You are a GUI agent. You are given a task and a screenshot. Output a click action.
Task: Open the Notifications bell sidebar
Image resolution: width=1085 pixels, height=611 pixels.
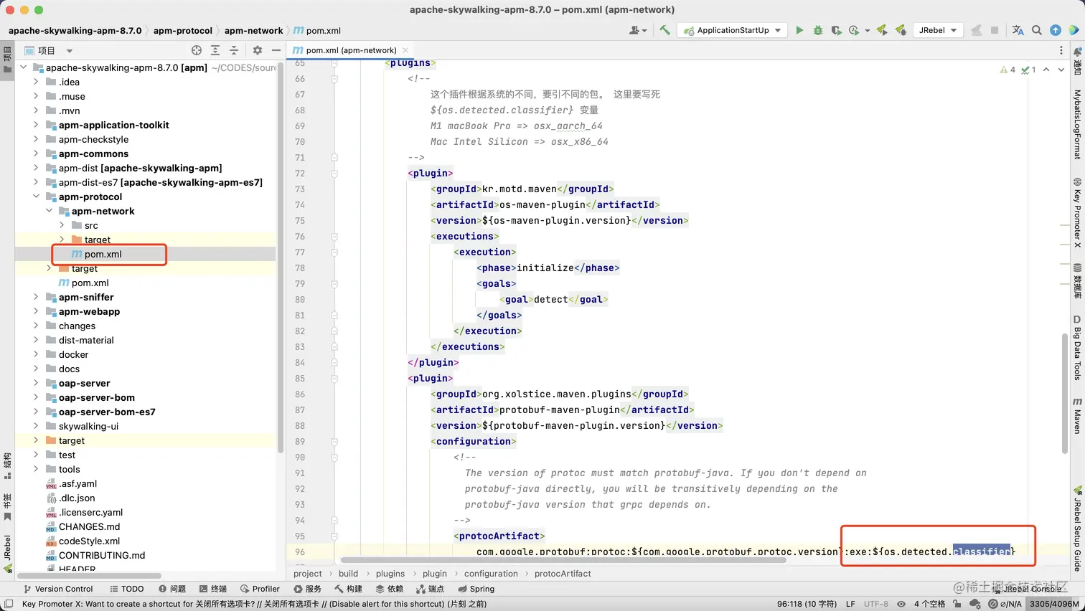pyautogui.click(x=1077, y=60)
